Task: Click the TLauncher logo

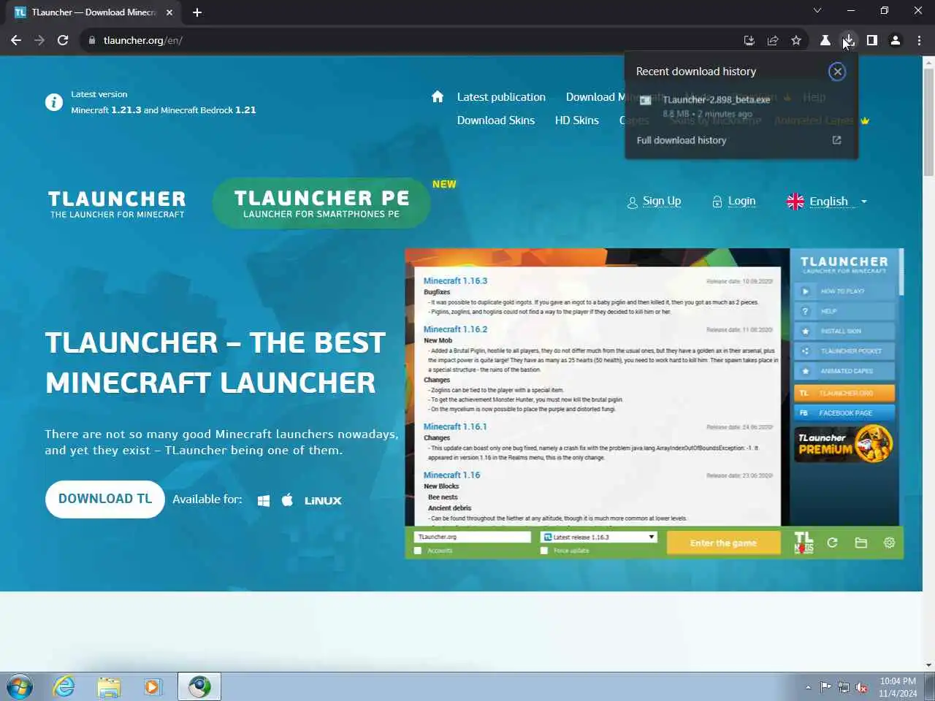Action: point(117,204)
